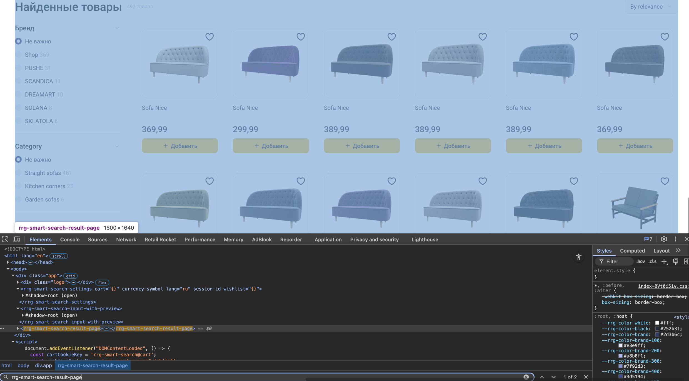The width and height of the screenshot is (689, 381).
Task: Expand the shadow-root of rrg-smart-search-settings
Action: [23, 295]
